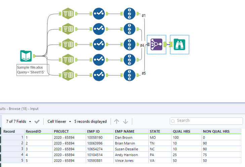Viewport: 245px width, 167px height.
Task: Select the QUAL HRS cell showing 100
Action: [187, 137]
